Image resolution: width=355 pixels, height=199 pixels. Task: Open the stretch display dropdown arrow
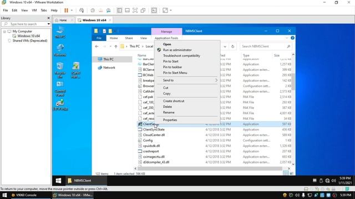click(x=171, y=11)
